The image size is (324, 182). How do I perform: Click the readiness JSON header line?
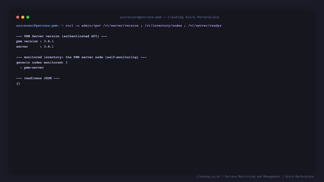pos(38,78)
